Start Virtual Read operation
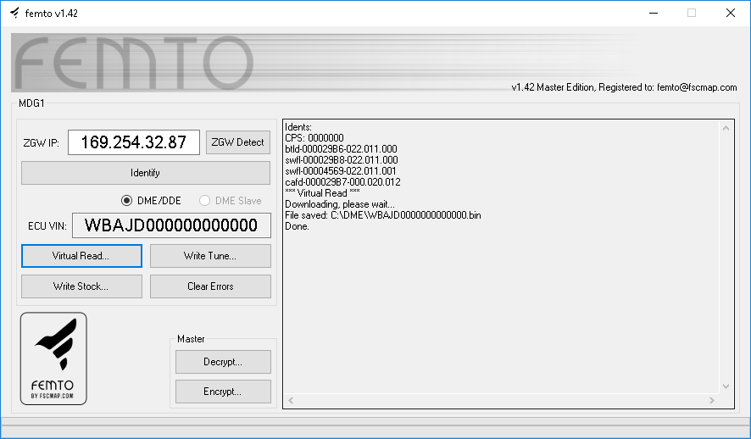Viewport: 751px width, 439px height. click(x=81, y=256)
